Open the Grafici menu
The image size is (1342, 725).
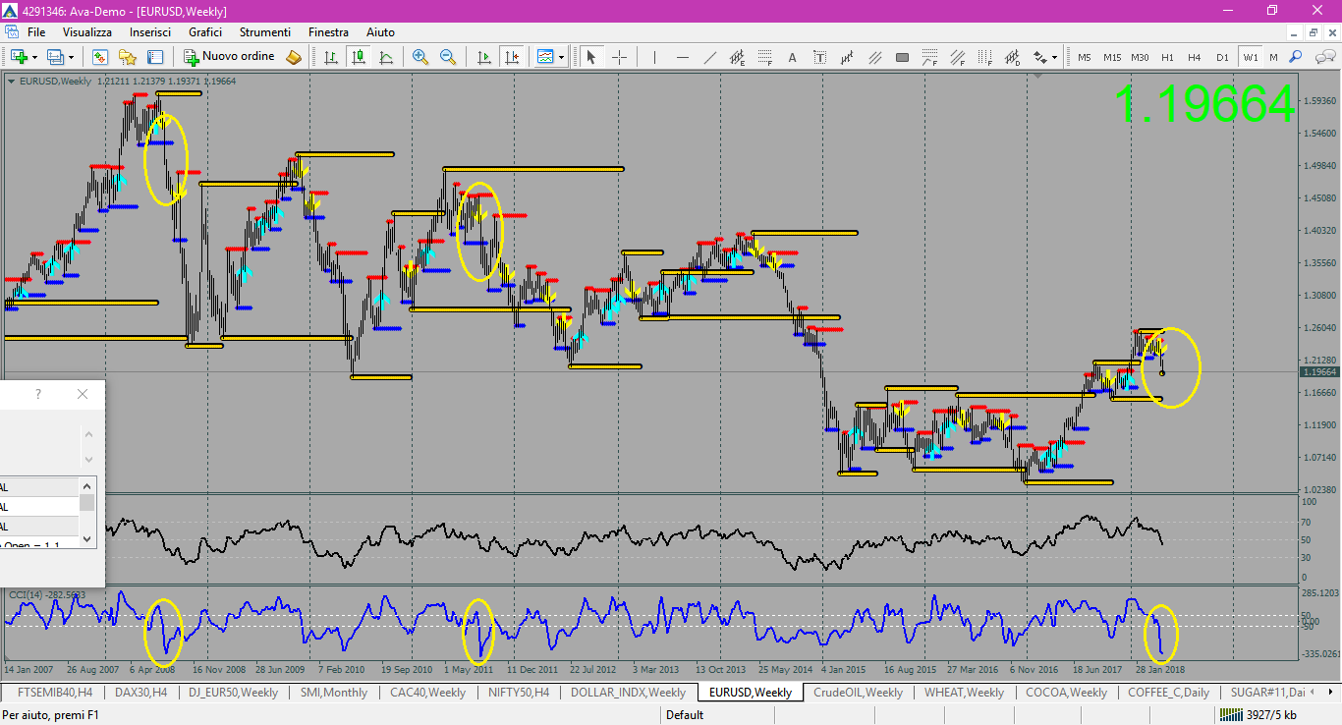tap(205, 32)
